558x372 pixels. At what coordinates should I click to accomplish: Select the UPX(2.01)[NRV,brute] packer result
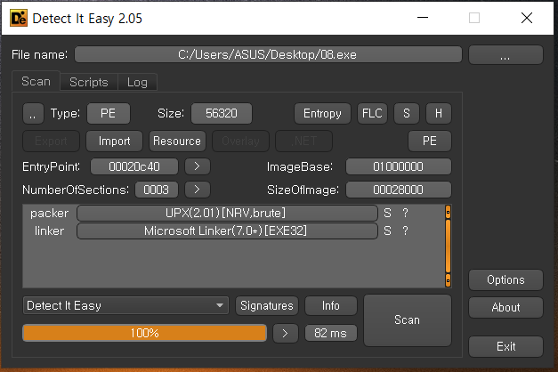[227, 213]
